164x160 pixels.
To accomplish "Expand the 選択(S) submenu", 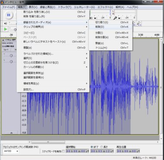I will 53,58.
